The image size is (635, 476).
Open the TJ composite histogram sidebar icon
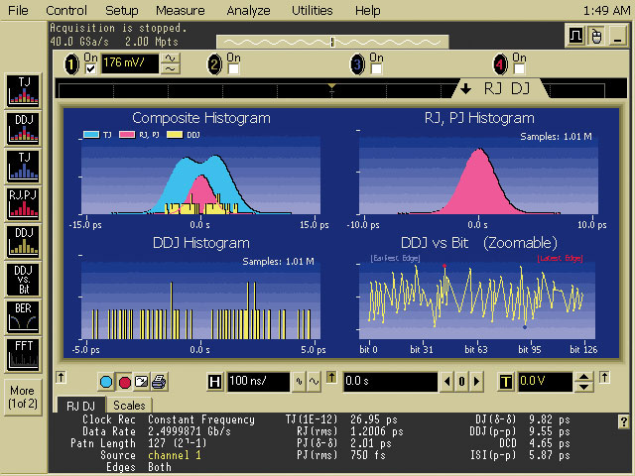(x=23, y=90)
